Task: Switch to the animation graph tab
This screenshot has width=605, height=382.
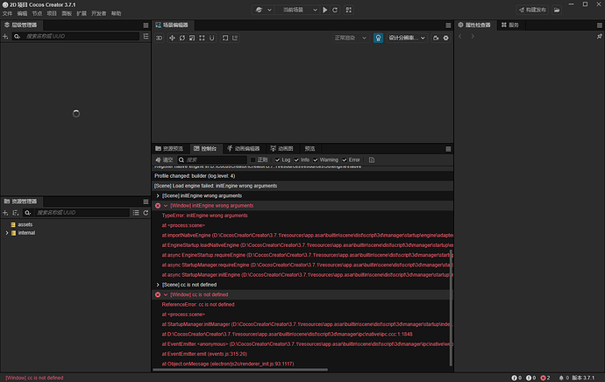Action: tap(282, 149)
